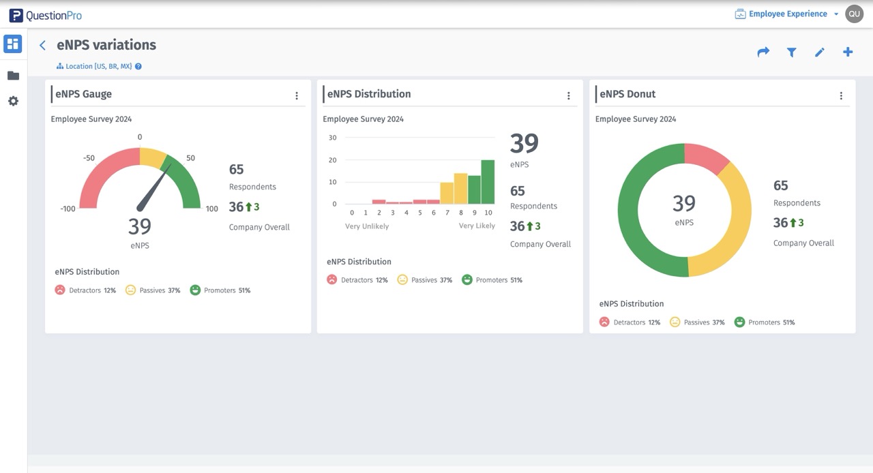Open the dashboard filter funnel icon

click(791, 52)
